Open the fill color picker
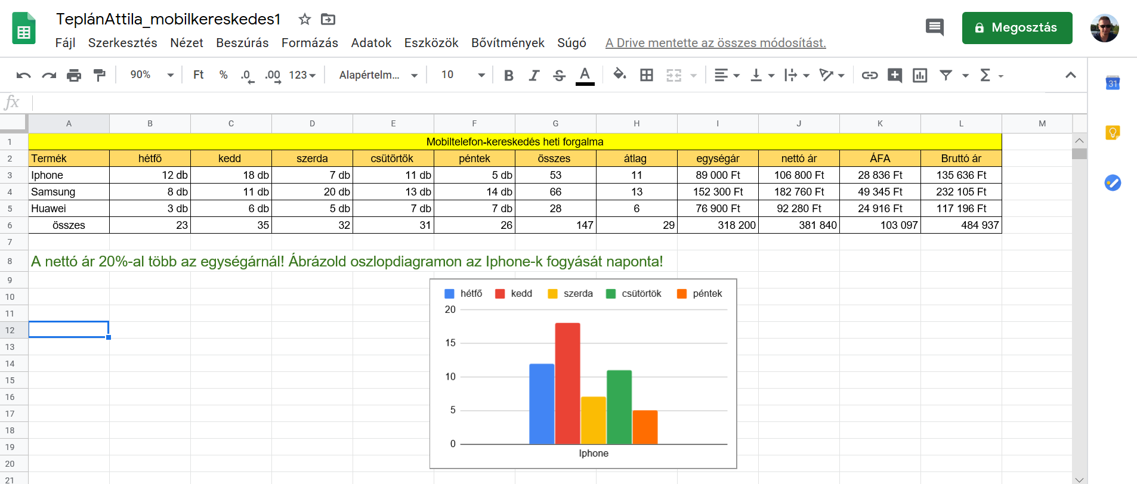Screen dimensions: 1137x484 point(619,75)
